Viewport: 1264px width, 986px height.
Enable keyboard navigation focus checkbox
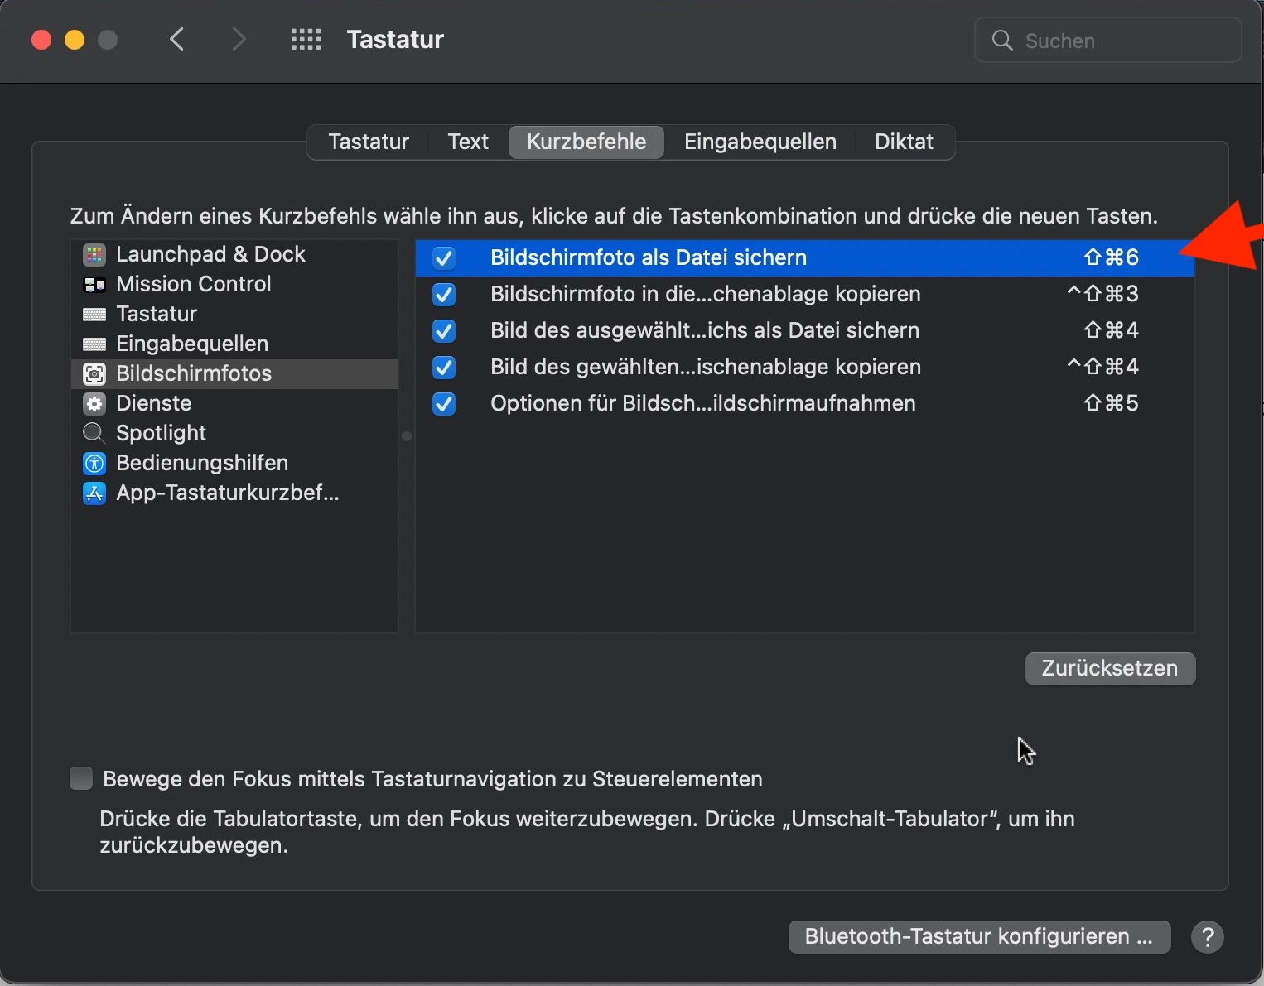81,779
